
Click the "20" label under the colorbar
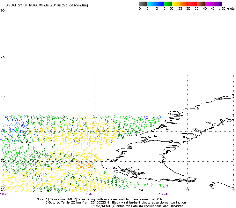pos(171,9)
